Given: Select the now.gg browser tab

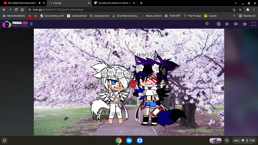Looking at the screenshot, I should pos(69,3).
